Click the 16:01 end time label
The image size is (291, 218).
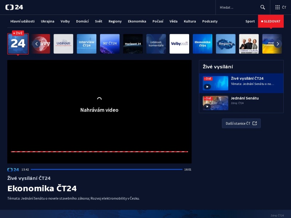coord(188,169)
